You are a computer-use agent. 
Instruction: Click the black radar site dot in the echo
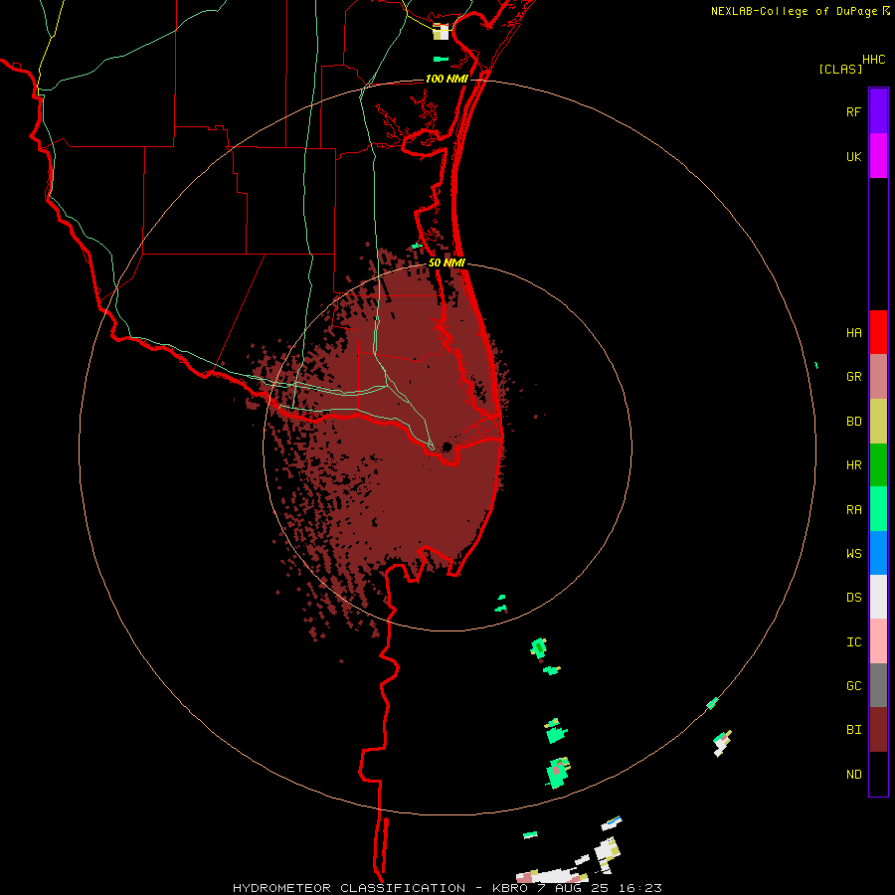coord(447,447)
